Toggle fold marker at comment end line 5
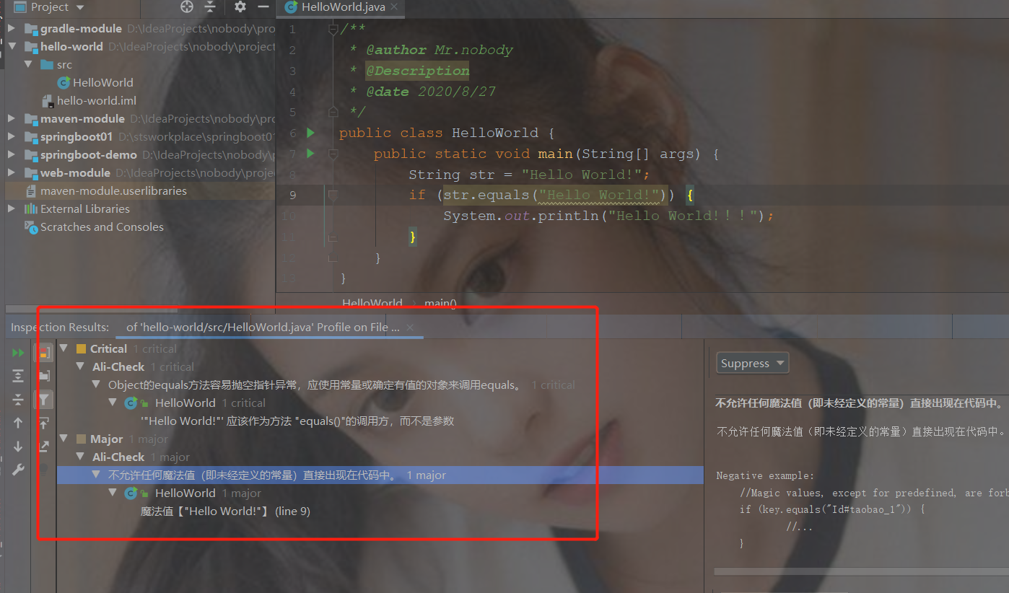The width and height of the screenshot is (1009, 593). point(333,112)
